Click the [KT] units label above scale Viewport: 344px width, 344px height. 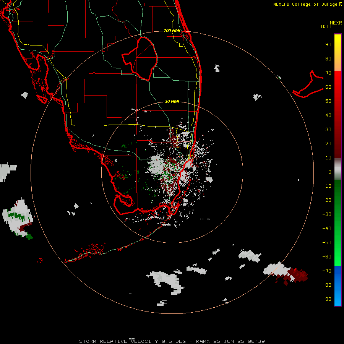pyautogui.click(x=326, y=26)
